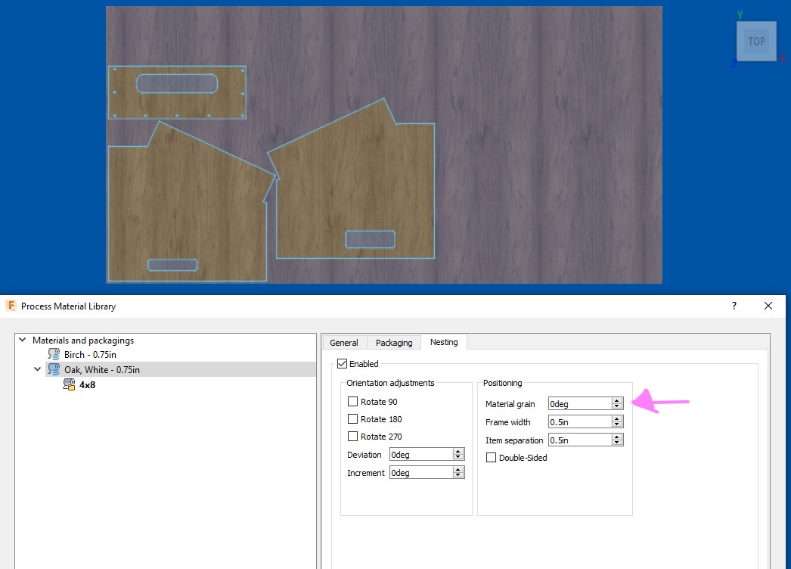Screen dimensions: 791x569
Task: Check the Rotate 180 checkbox
Action: pyautogui.click(x=352, y=418)
